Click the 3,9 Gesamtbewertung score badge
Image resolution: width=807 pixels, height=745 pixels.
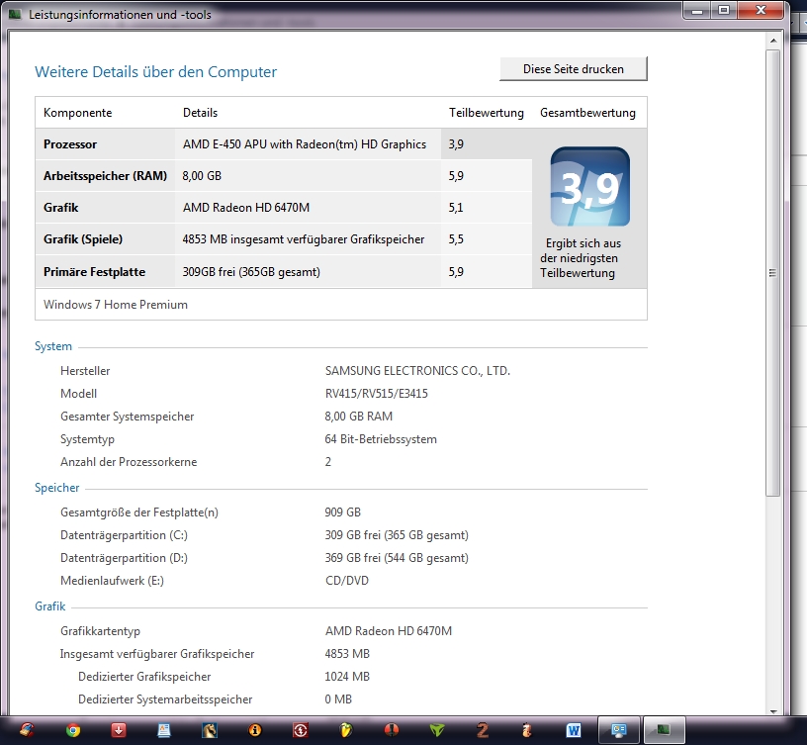click(x=589, y=186)
